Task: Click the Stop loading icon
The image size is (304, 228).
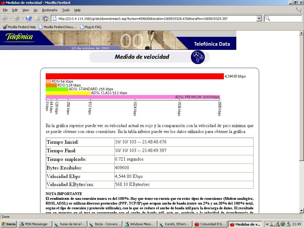Action: pyautogui.click(x=37, y=19)
